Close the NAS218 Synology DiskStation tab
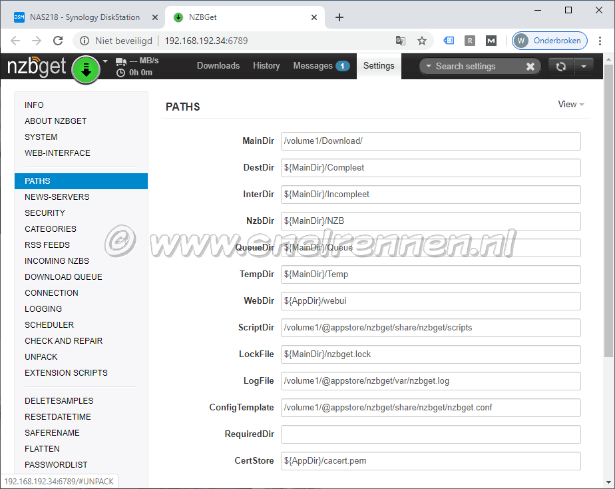 click(x=155, y=17)
